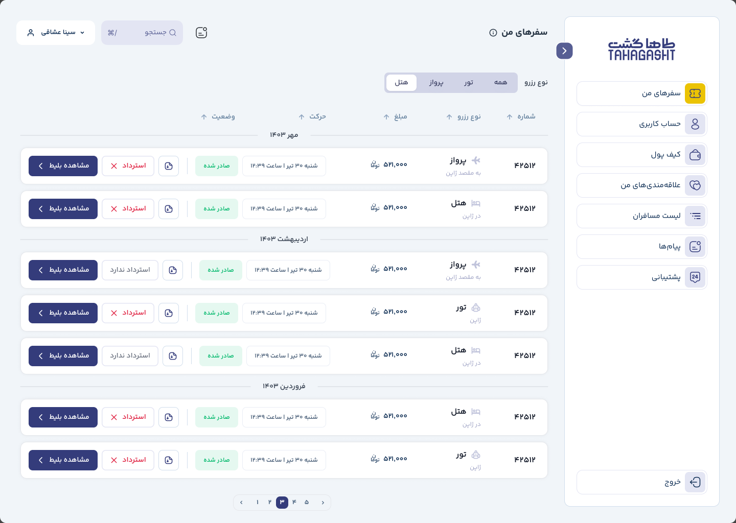
Task: Click مشاهده بلیط for فروردین ۱۴۰۳ هتل
Action: (x=63, y=417)
